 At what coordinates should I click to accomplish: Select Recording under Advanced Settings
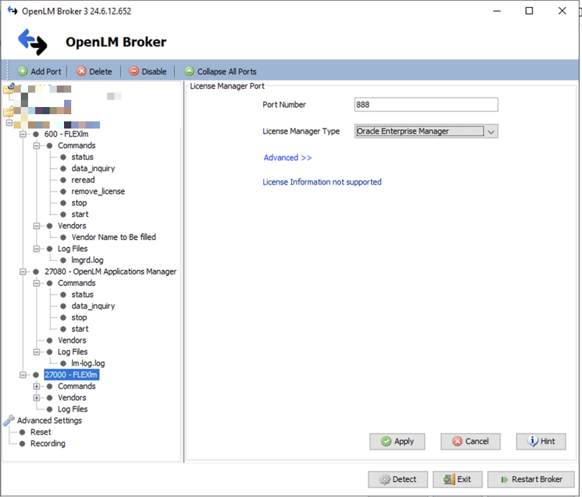(47, 444)
